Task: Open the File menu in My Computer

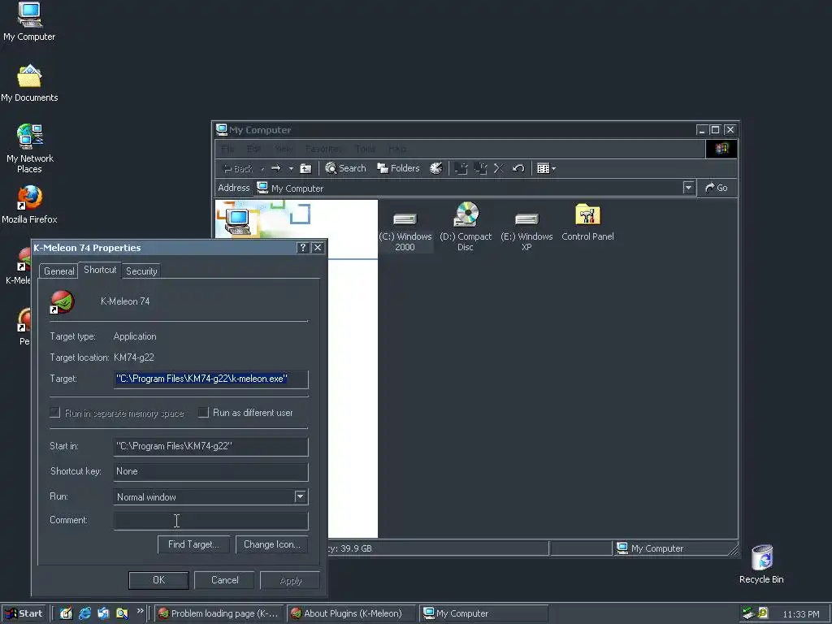Action: coord(227,149)
